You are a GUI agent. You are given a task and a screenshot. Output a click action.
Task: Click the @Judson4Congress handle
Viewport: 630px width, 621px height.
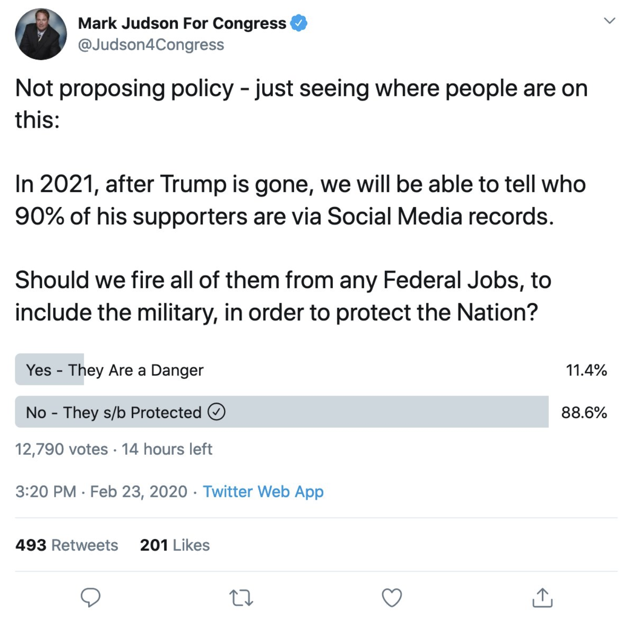tap(151, 45)
